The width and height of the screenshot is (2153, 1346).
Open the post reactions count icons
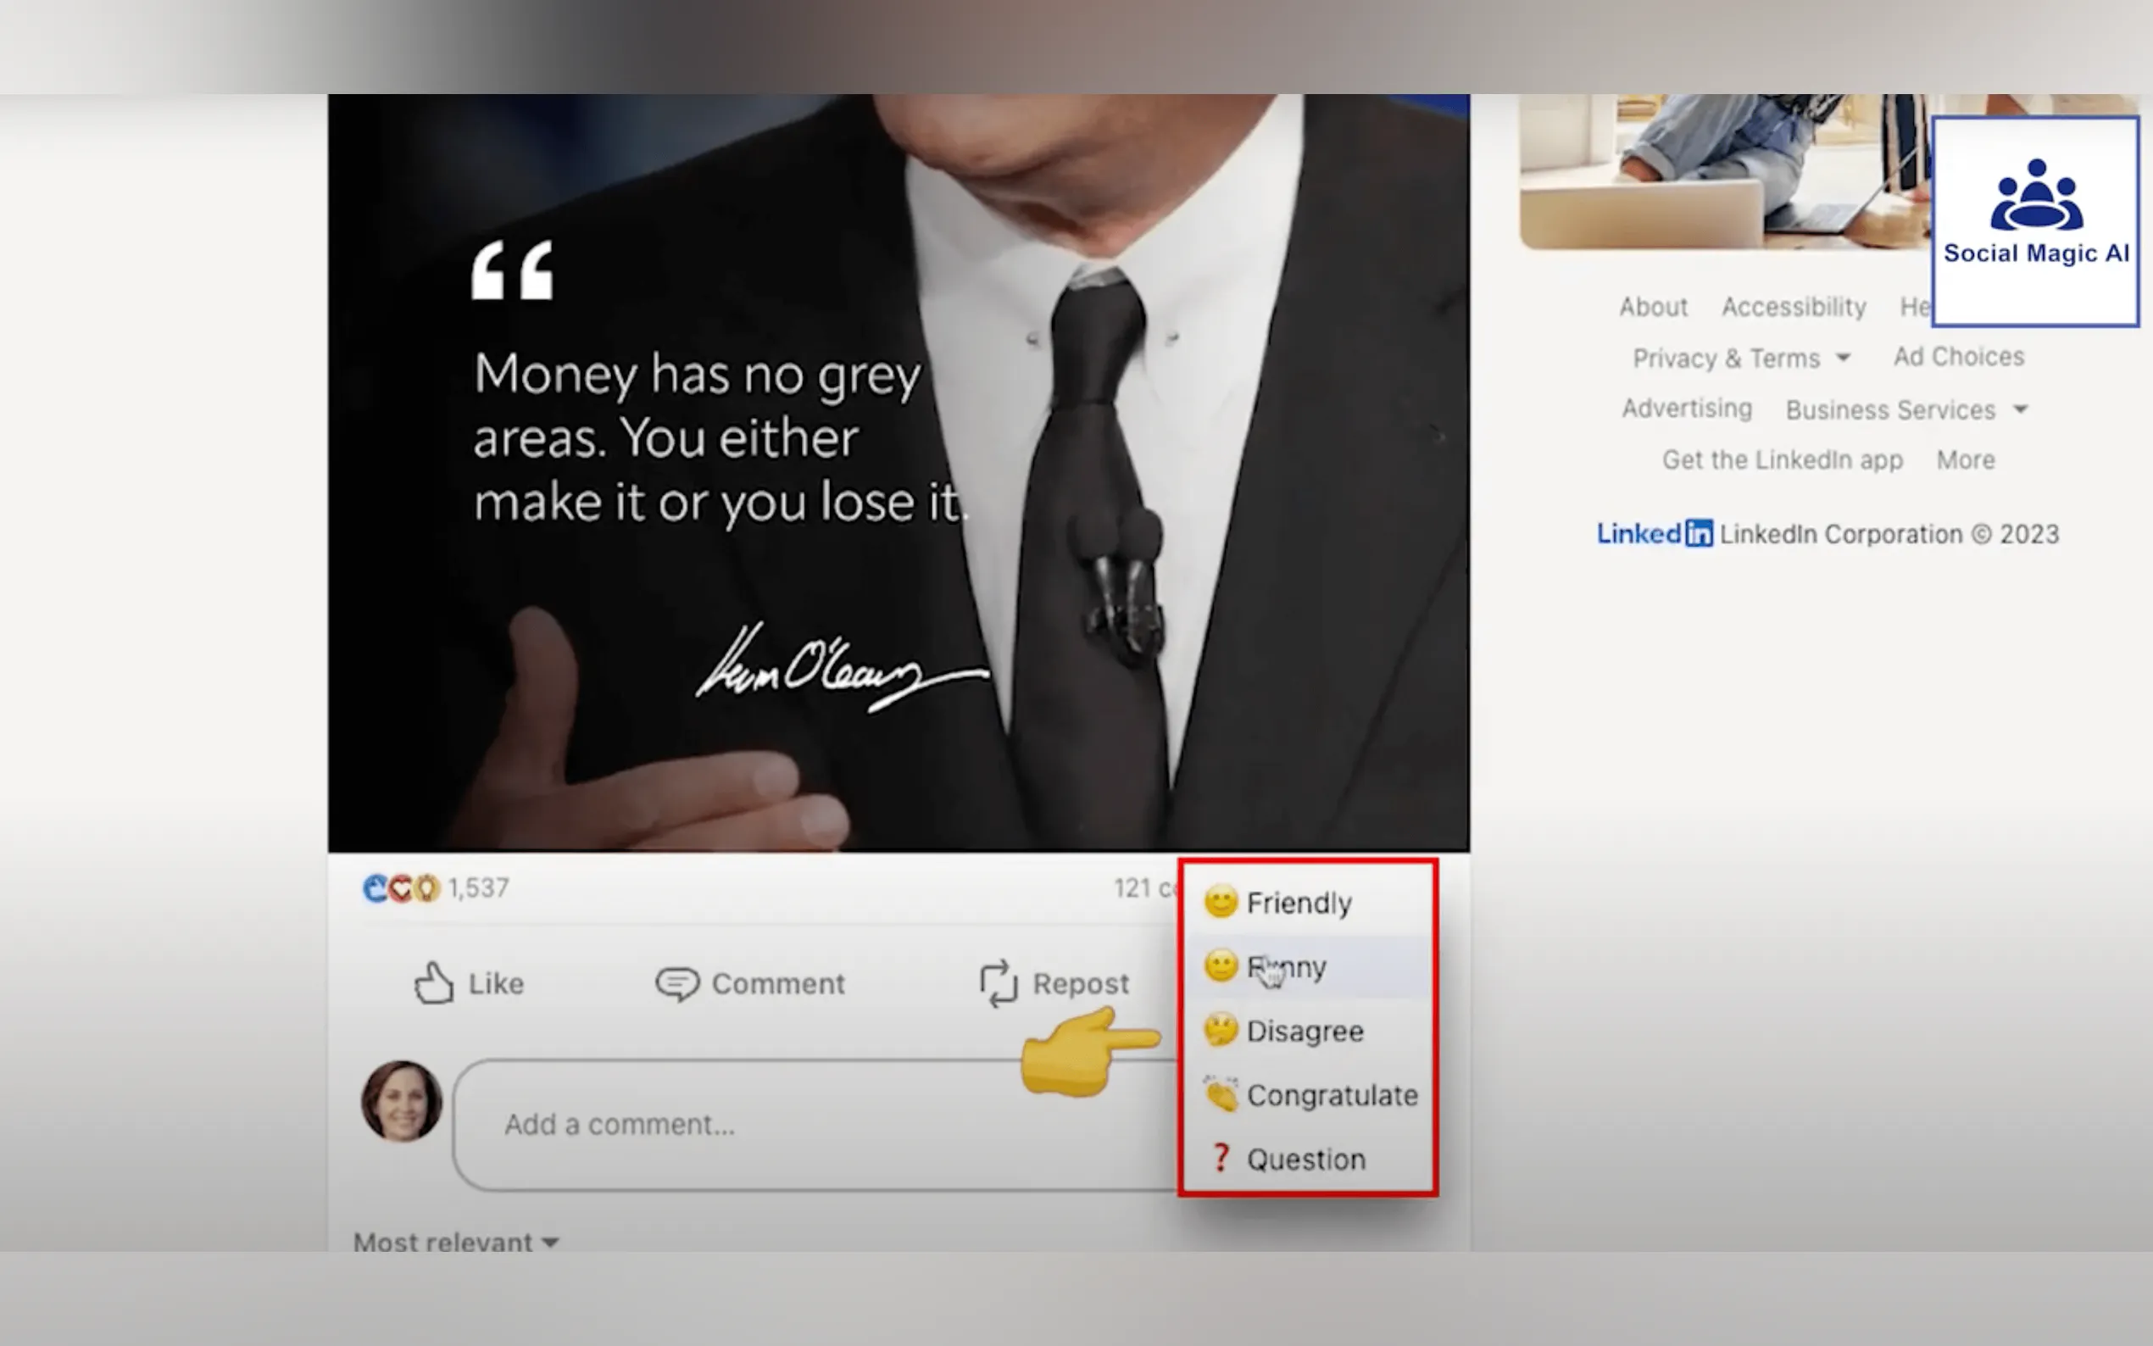[402, 887]
